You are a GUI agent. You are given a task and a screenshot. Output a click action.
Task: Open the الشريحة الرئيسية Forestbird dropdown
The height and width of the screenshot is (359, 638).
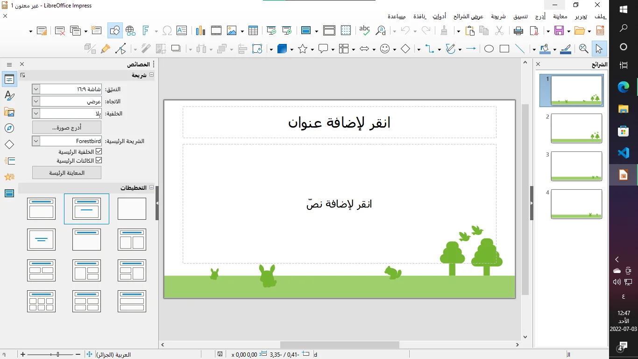pyautogui.click(x=36, y=141)
